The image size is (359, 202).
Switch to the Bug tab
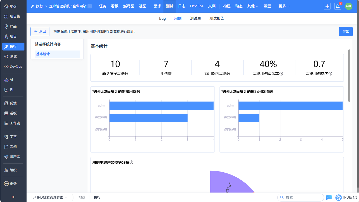tap(162, 18)
